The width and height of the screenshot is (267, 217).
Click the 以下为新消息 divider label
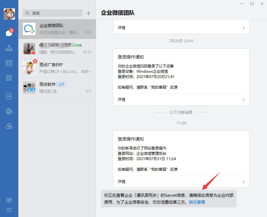(x=181, y=113)
